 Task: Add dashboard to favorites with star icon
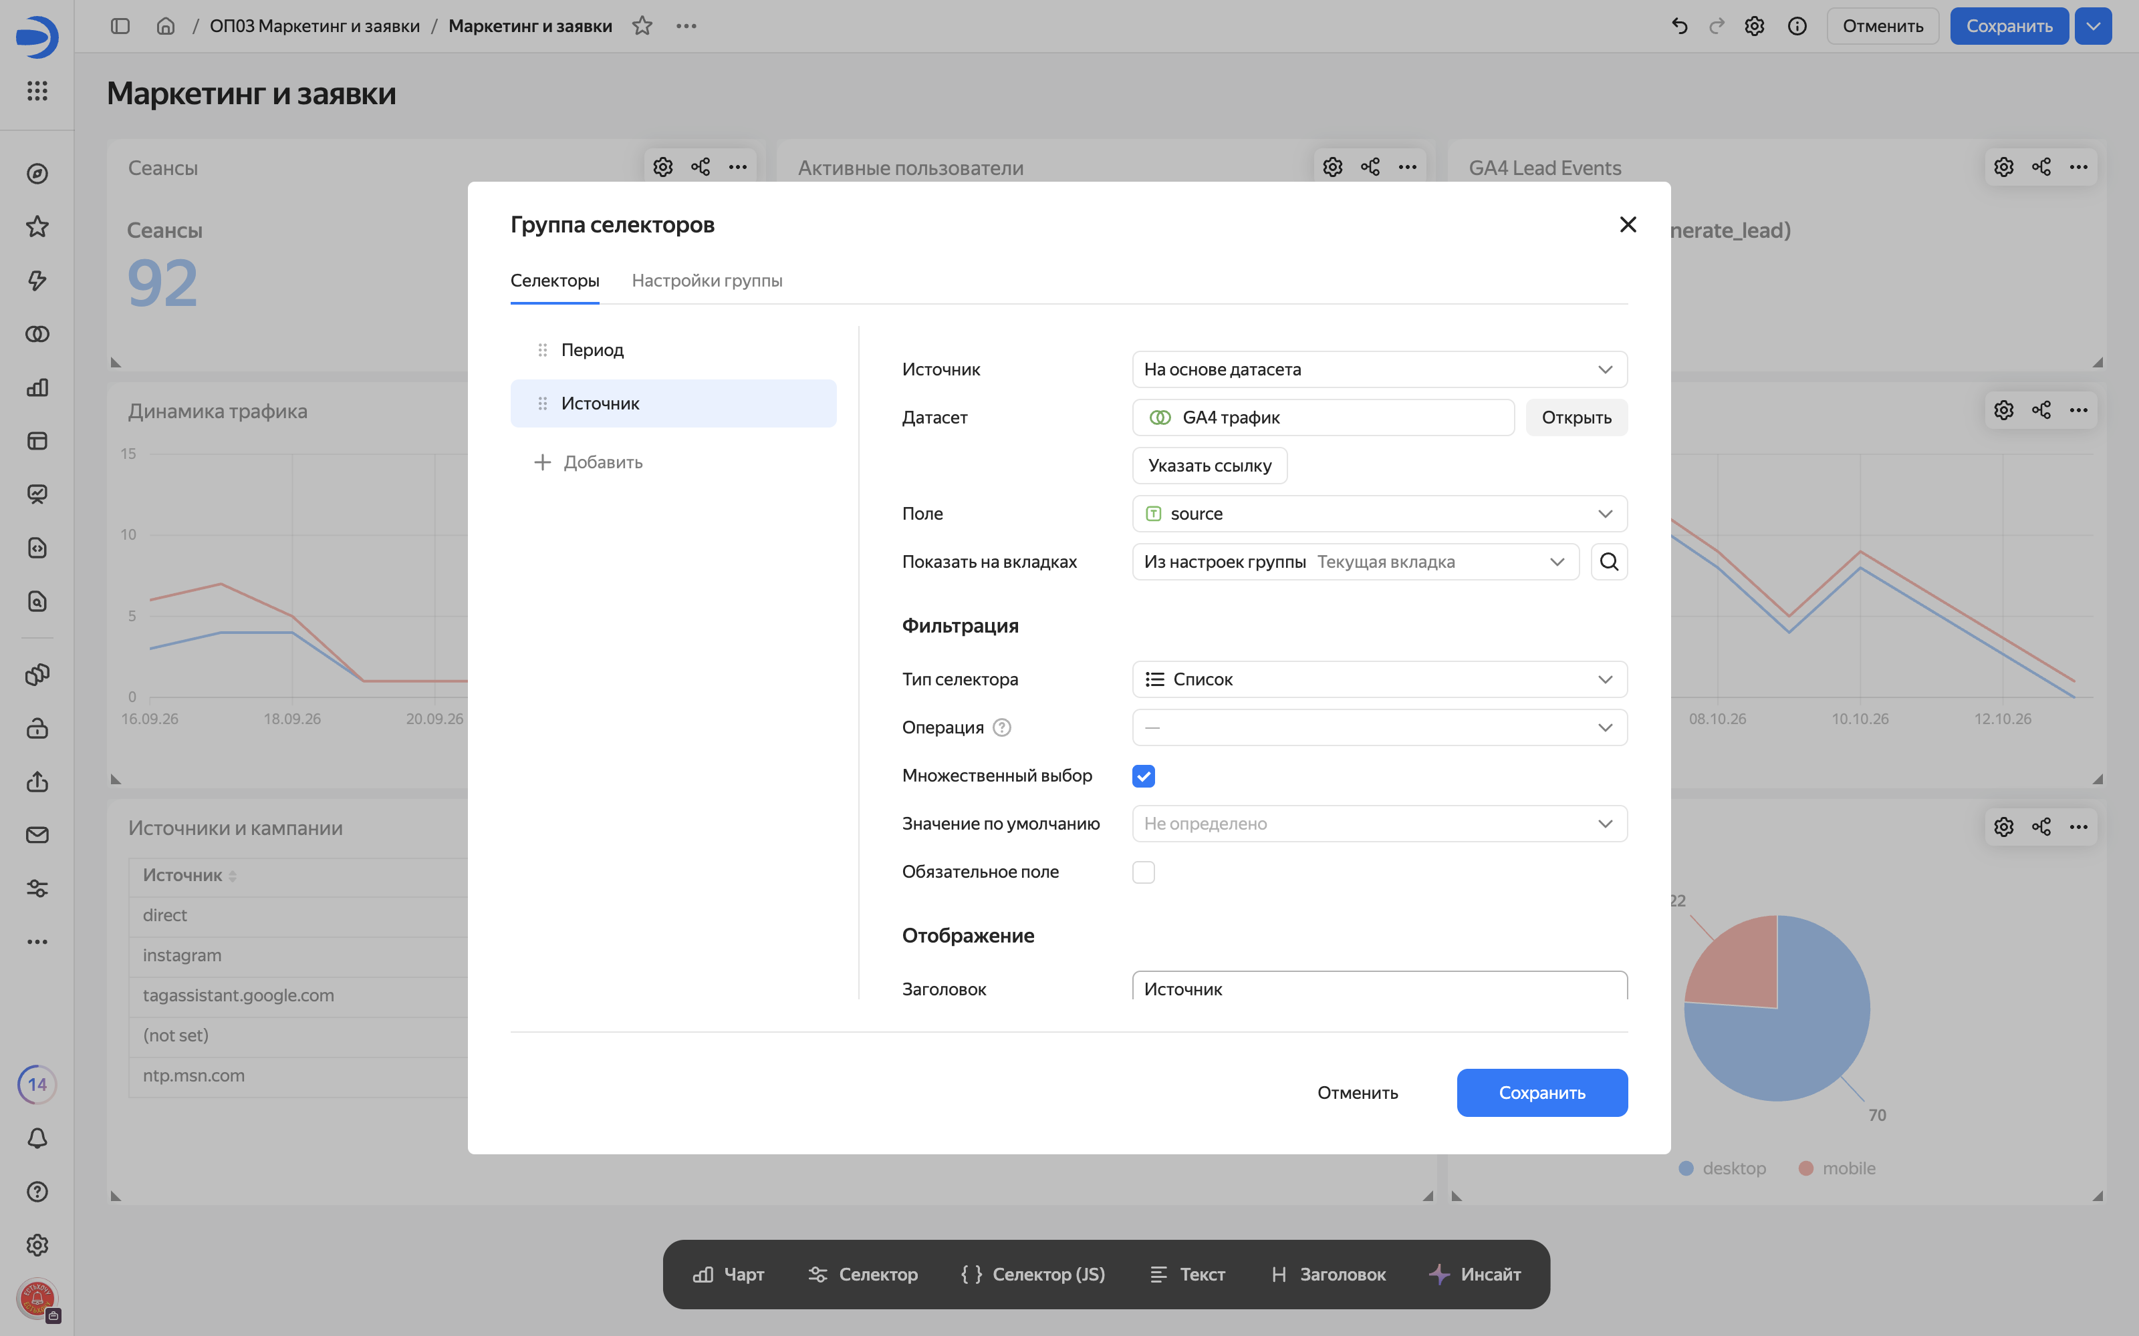pyautogui.click(x=642, y=25)
